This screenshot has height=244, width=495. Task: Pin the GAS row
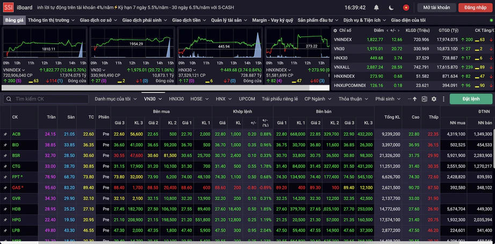coord(5,188)
